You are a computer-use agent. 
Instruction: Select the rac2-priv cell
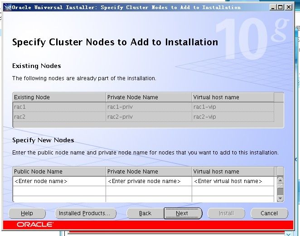pyautogui.click(x=149, y=117)
